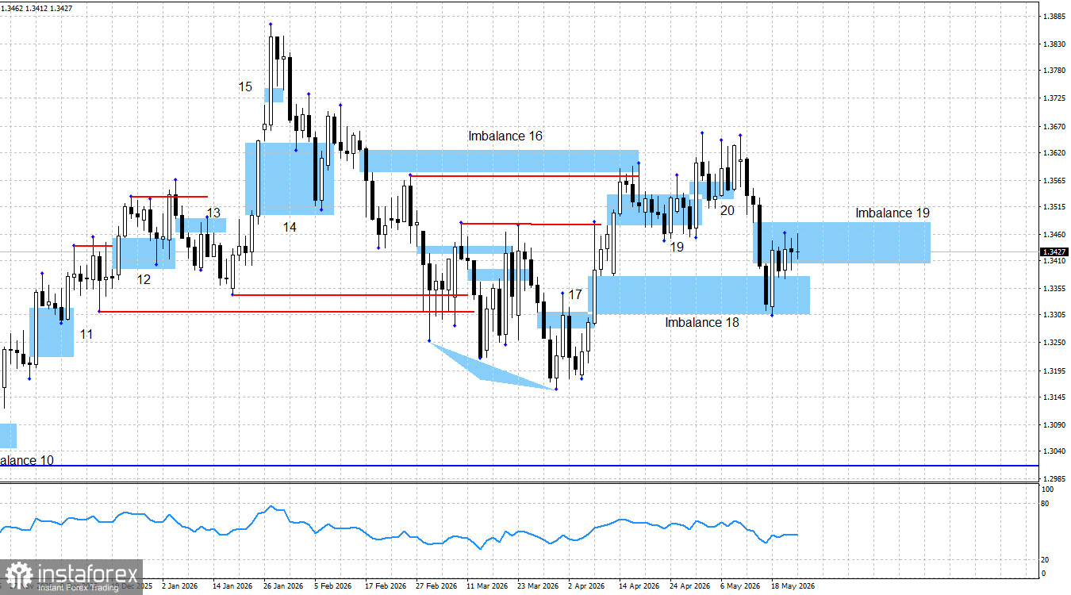This screenshot has width=1071, height=595.
Task: Click price axis value 1.3565
Action: coord(1054,180)
